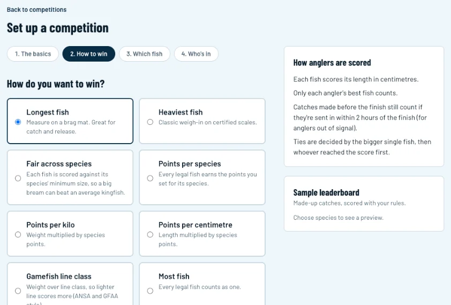
Task: Pick the Points per kilo radio button
Action: point(18,234)
